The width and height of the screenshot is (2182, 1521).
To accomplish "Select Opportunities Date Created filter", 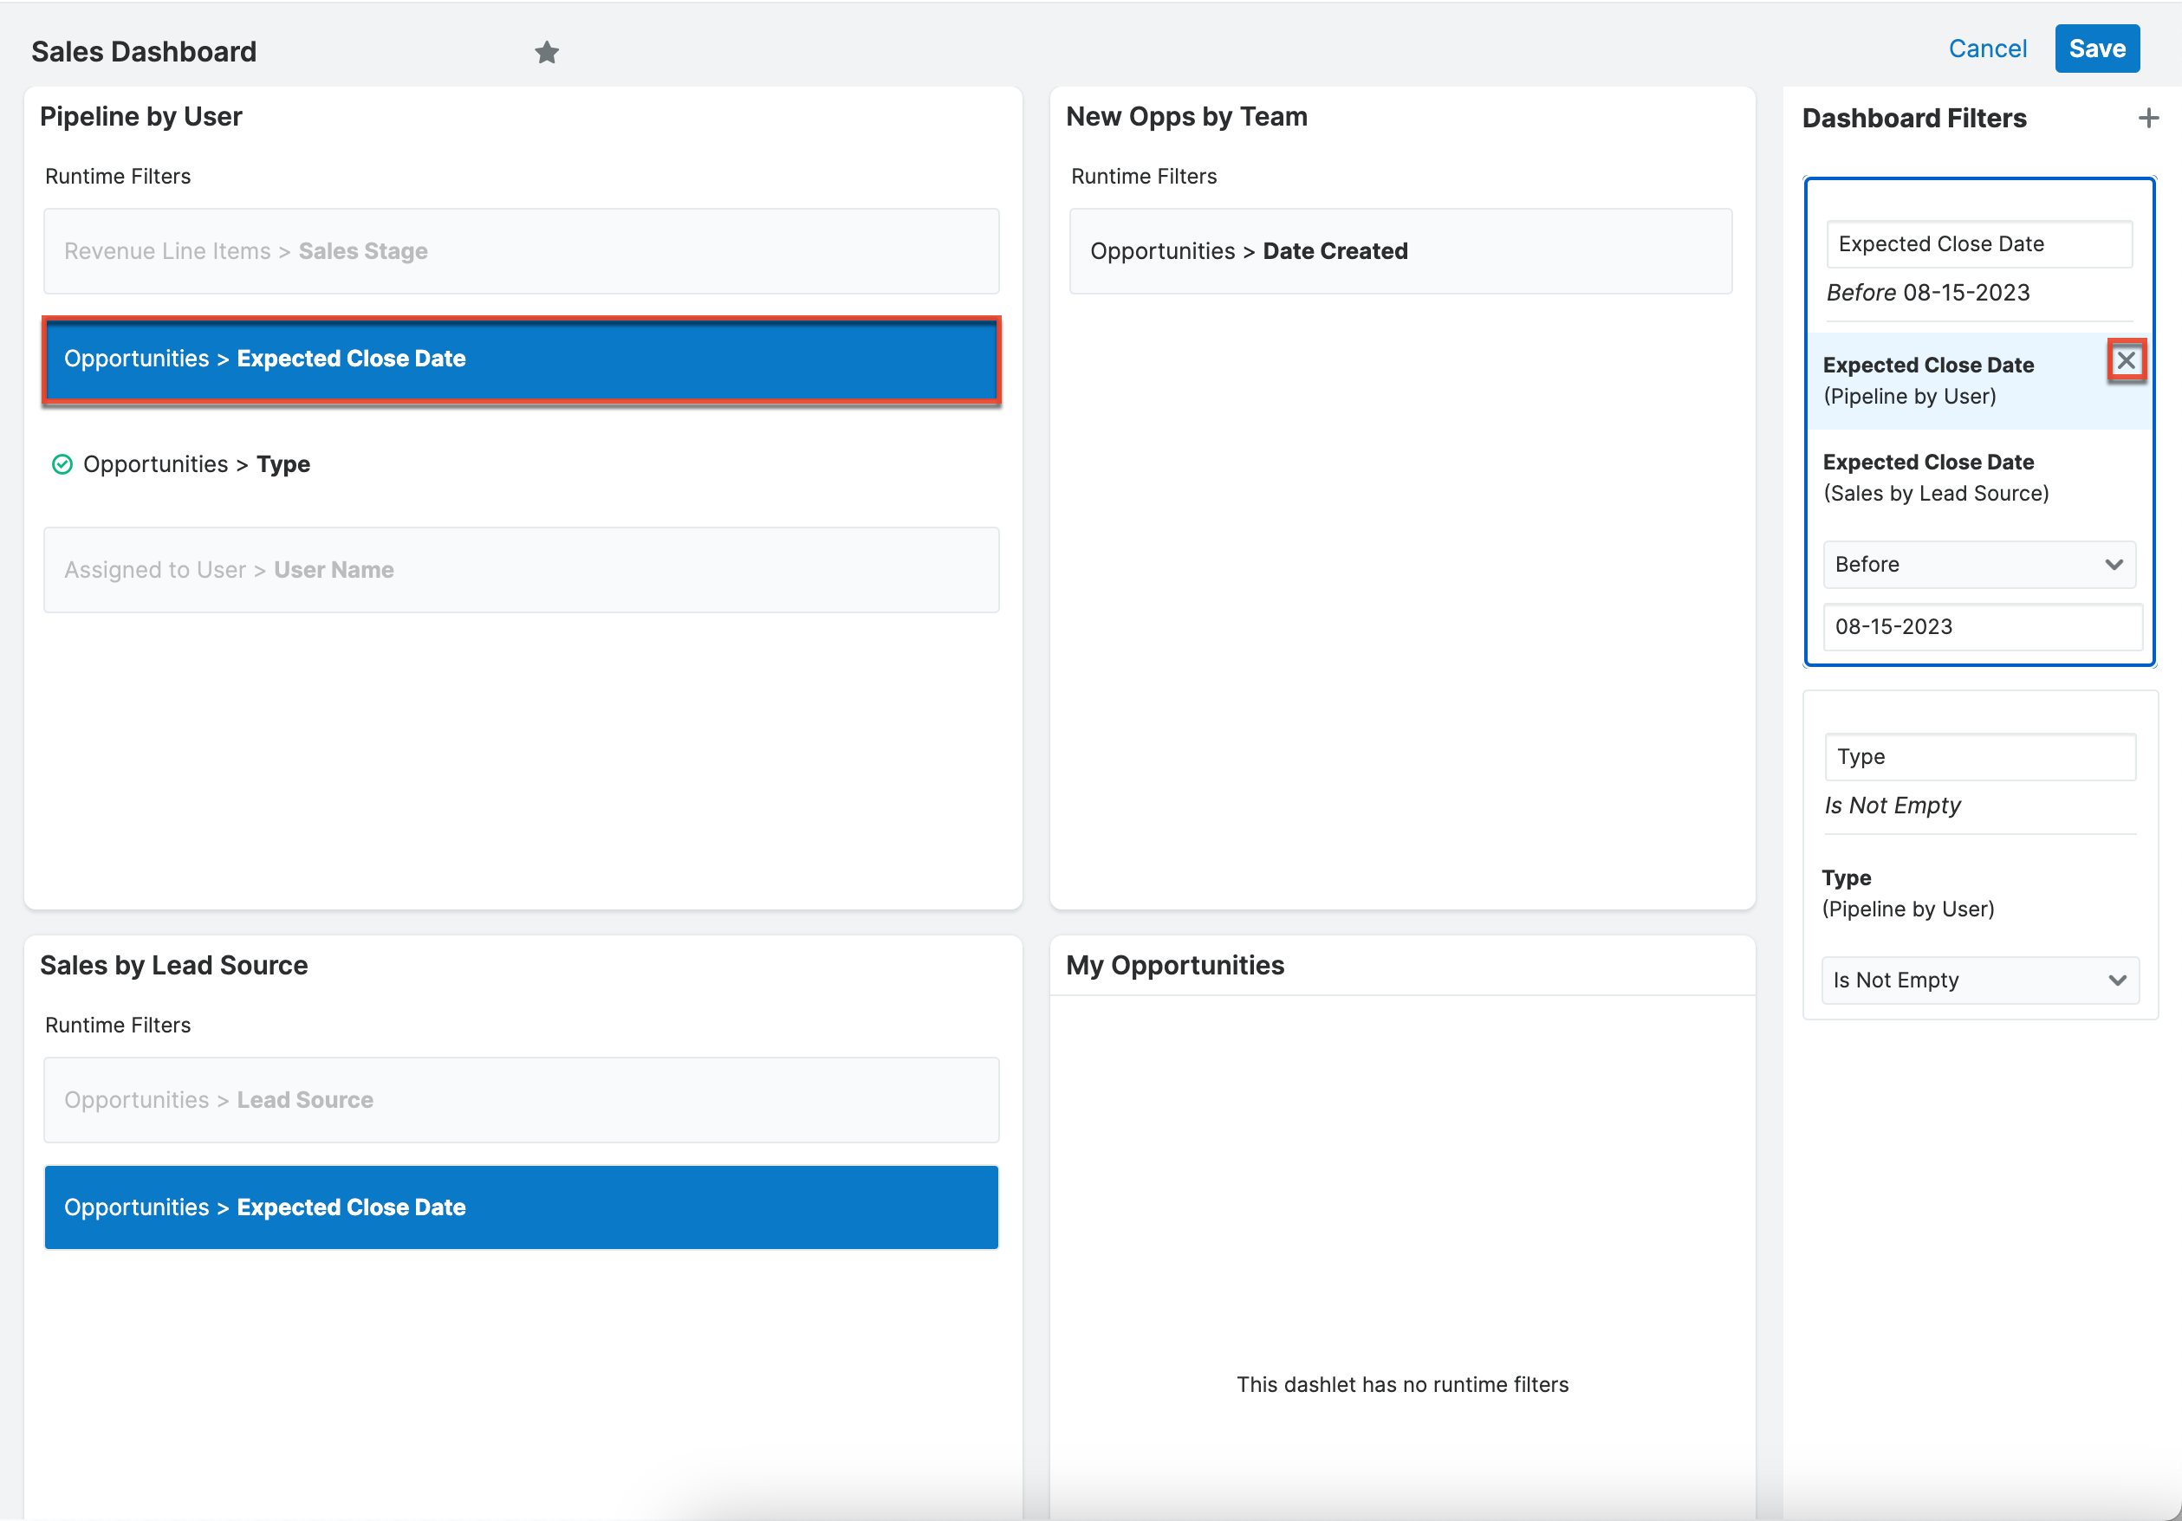I will tap(1399, 251).
